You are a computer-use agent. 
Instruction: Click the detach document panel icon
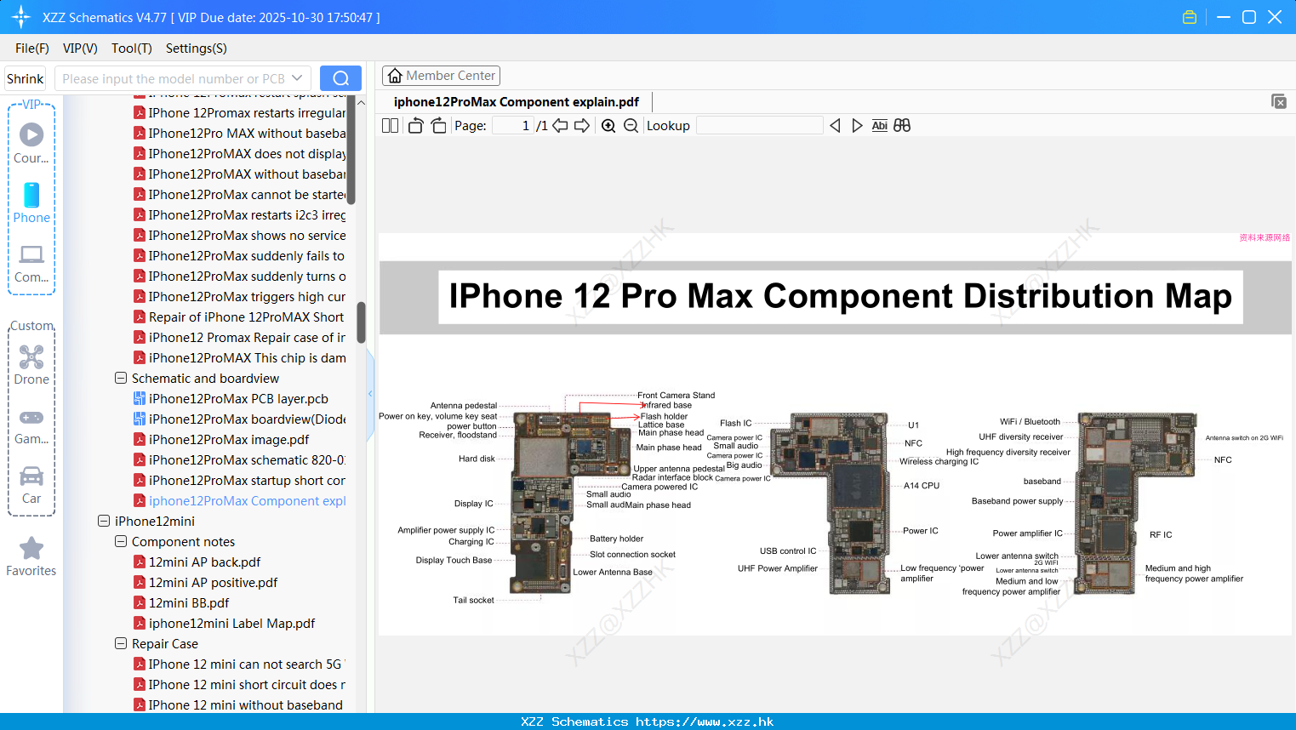tap(1279, 101)
